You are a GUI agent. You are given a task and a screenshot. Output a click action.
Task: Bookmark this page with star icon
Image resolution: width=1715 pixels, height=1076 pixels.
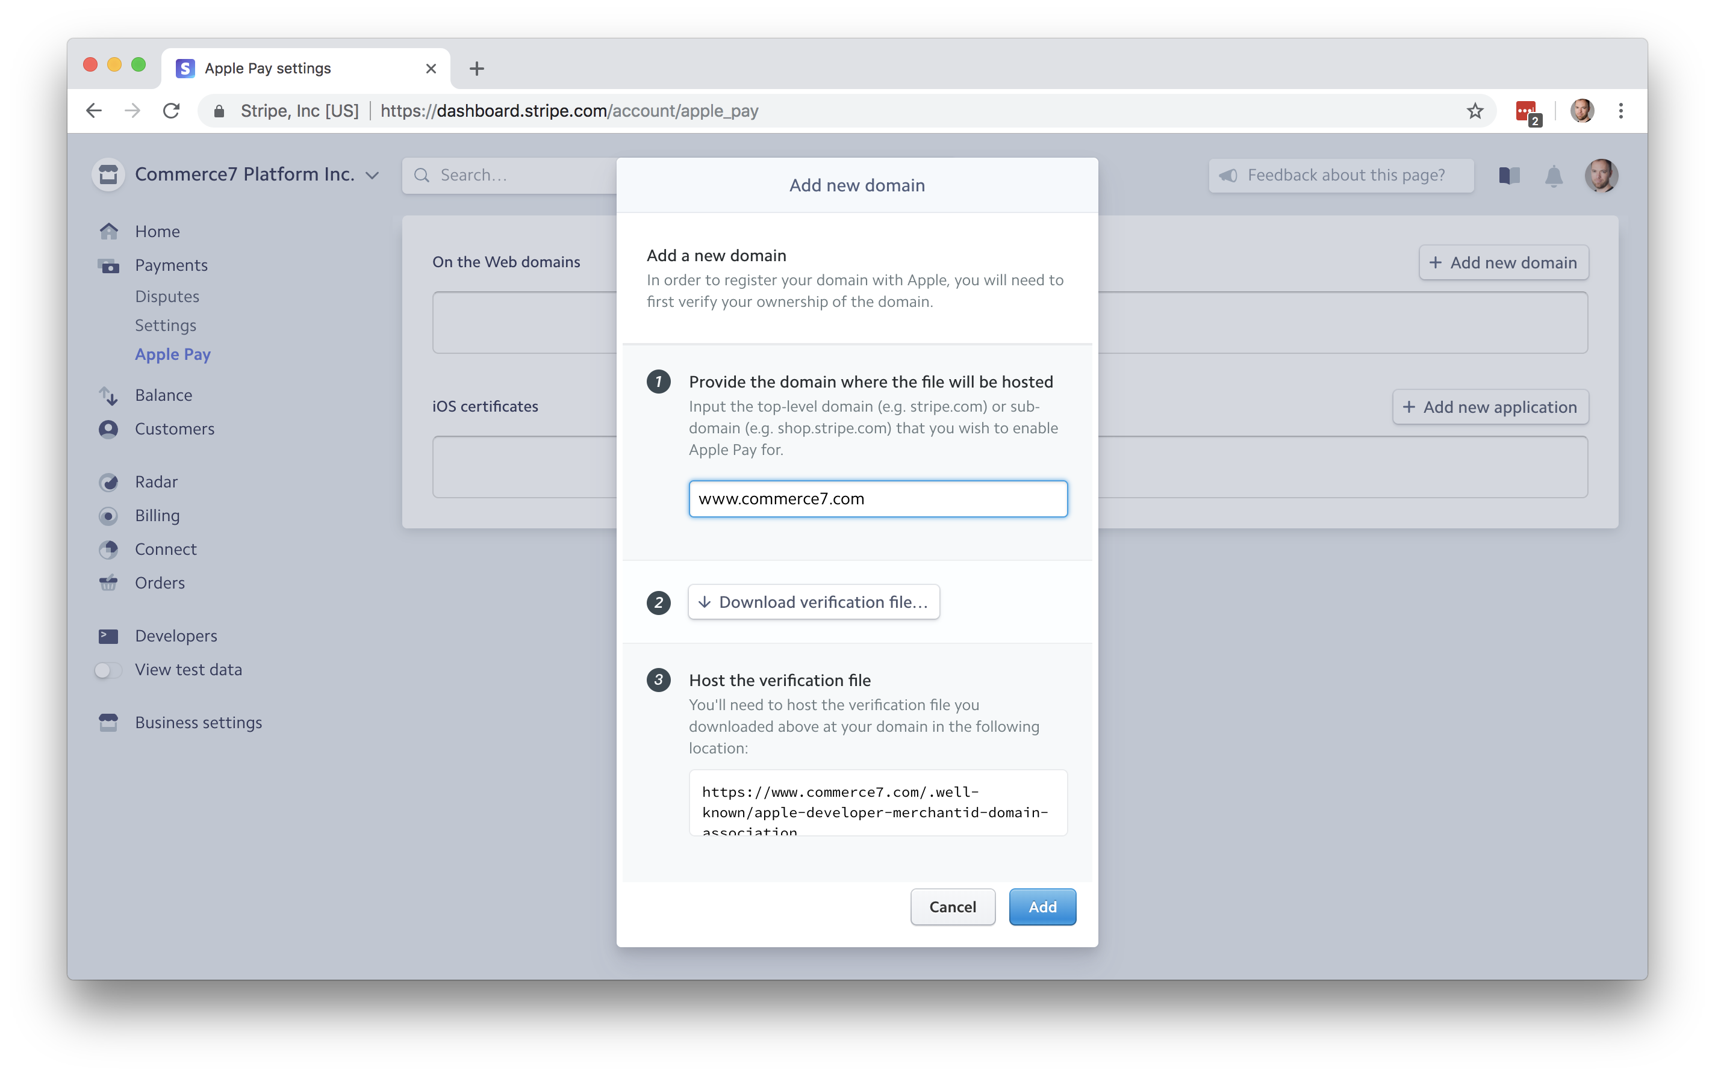click(1474, 111)
